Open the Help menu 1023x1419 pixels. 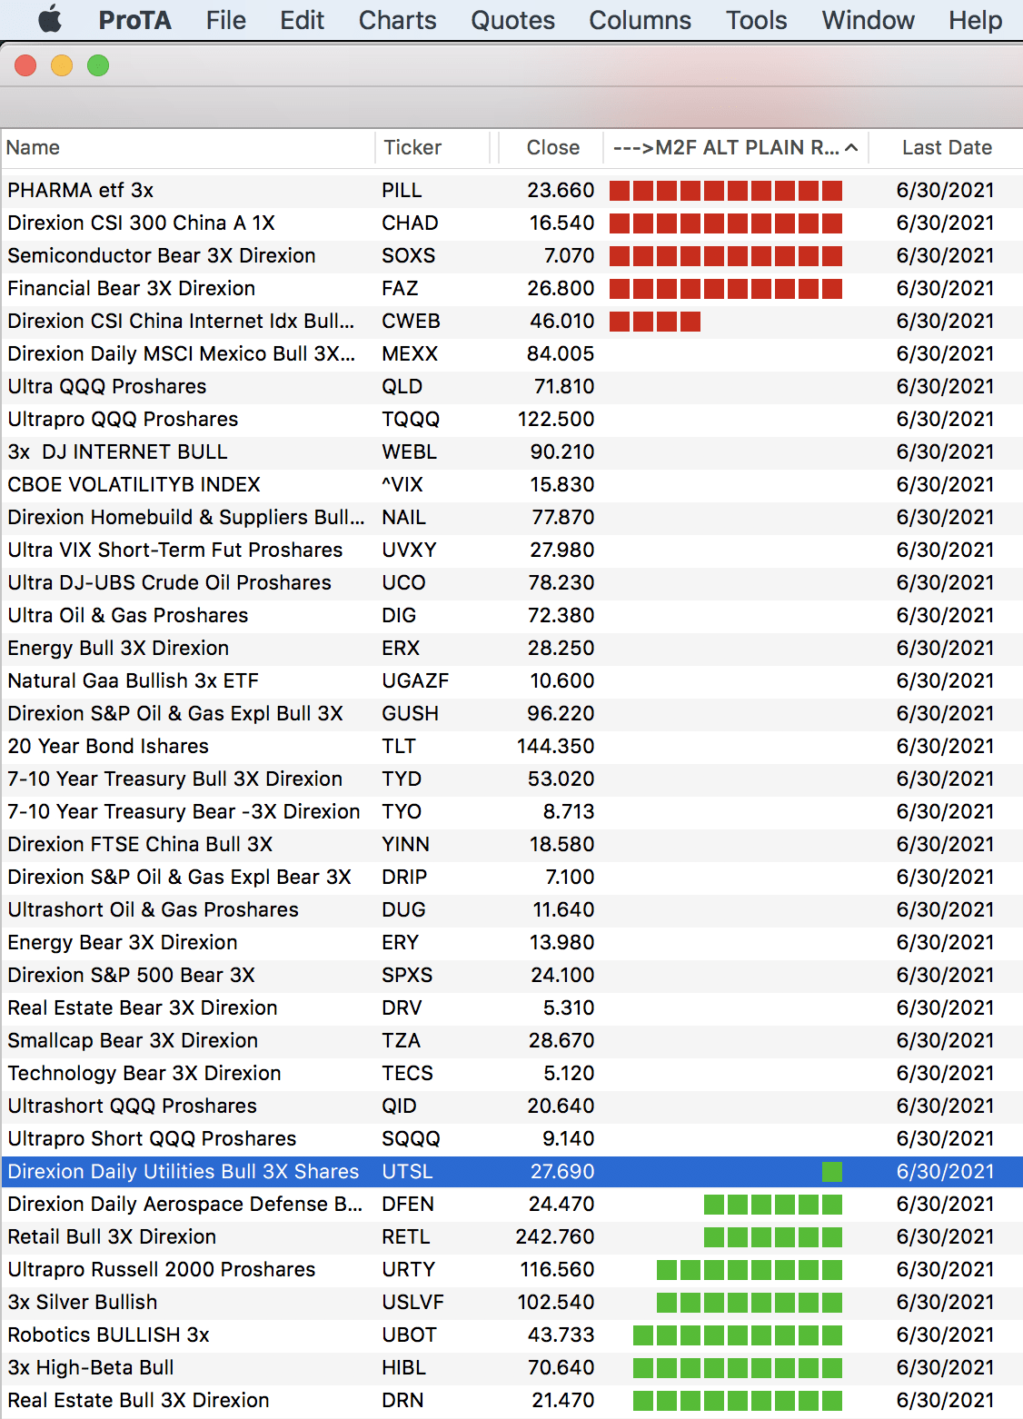pos(976,20)
